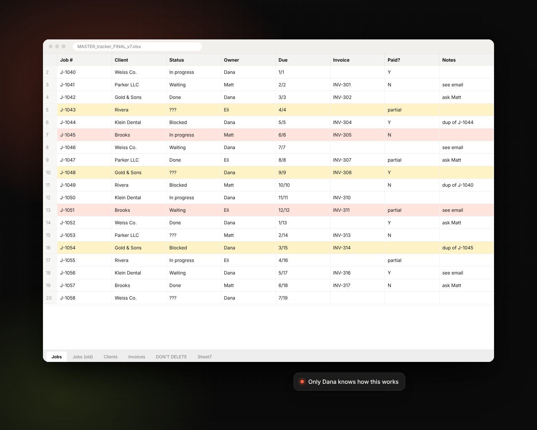Select cell J-1058
This screenshot has width=537, height=430.
click(84, 298)
